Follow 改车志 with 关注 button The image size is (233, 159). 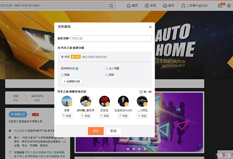coord(104,116)
